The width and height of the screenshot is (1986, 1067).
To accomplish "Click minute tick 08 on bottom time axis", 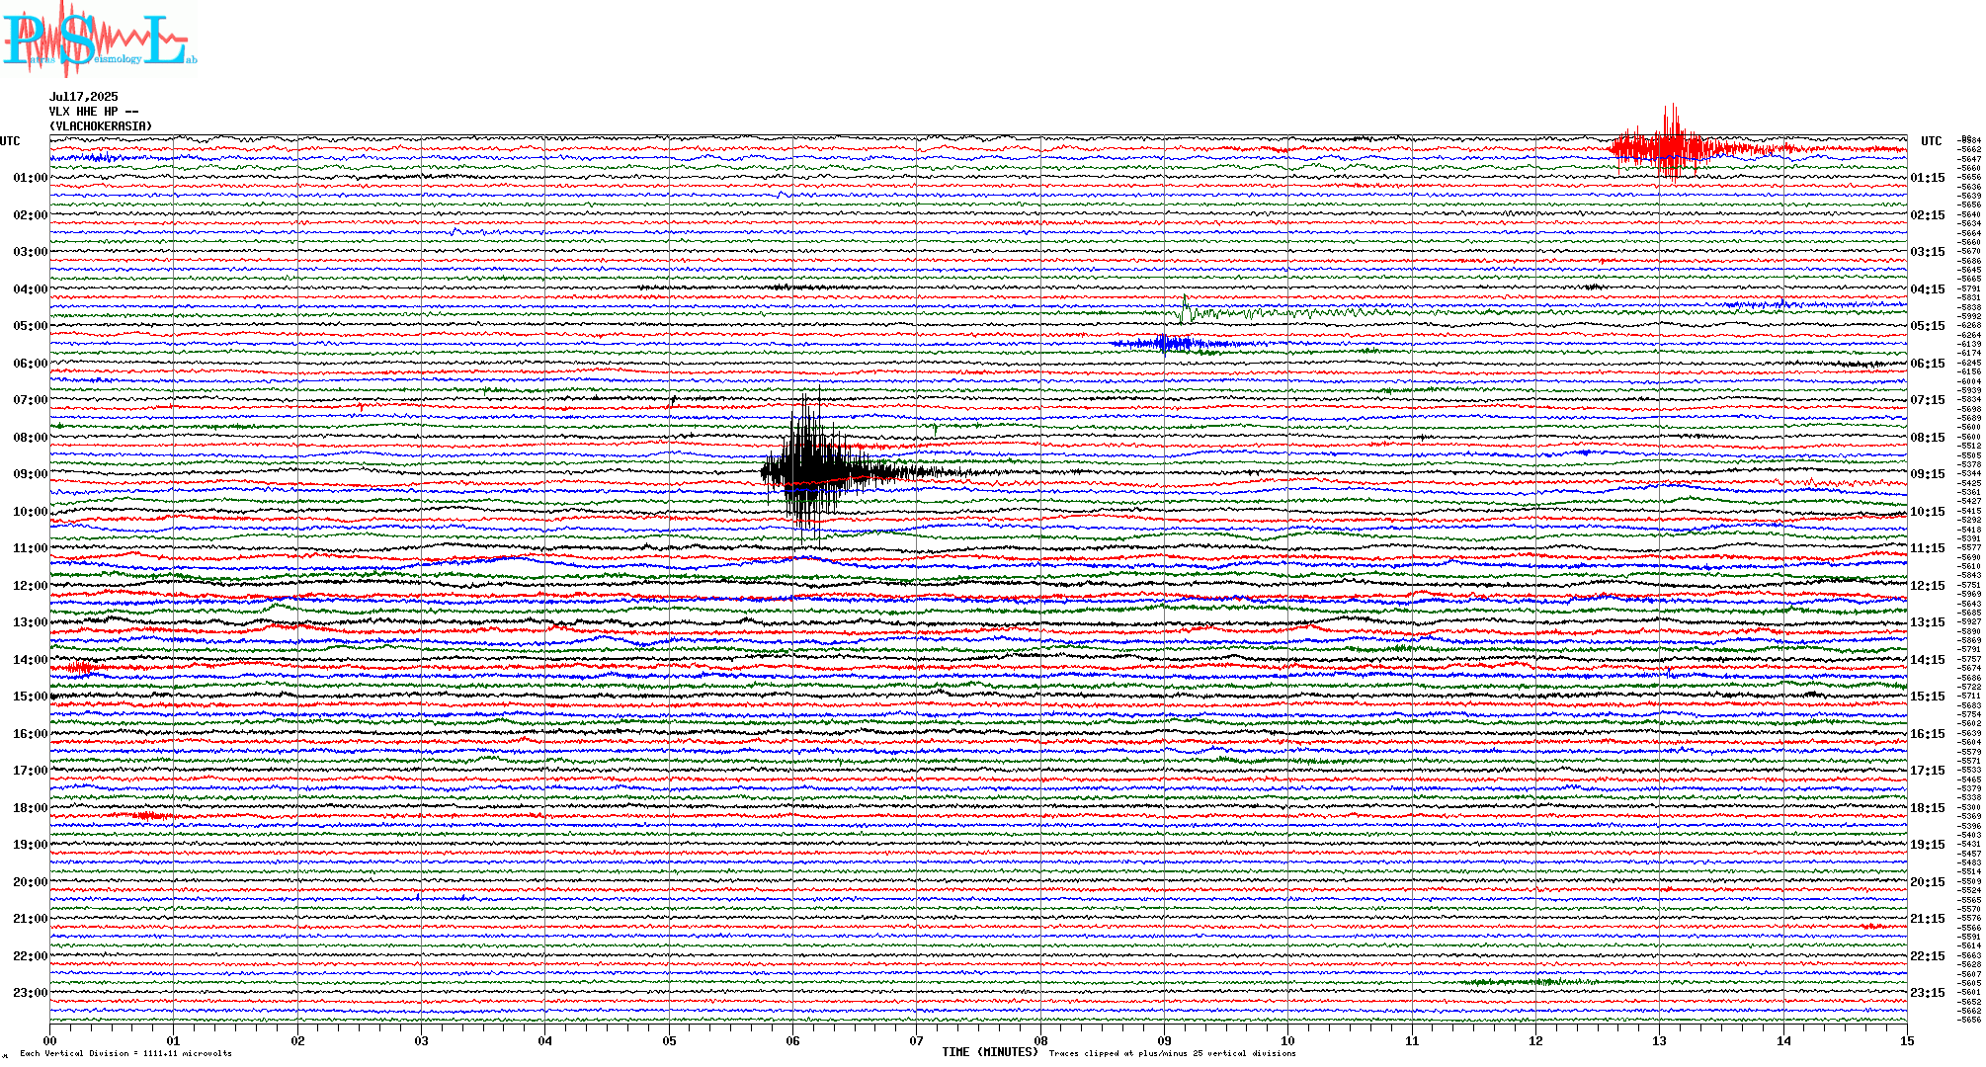I will (1040, 1040).
